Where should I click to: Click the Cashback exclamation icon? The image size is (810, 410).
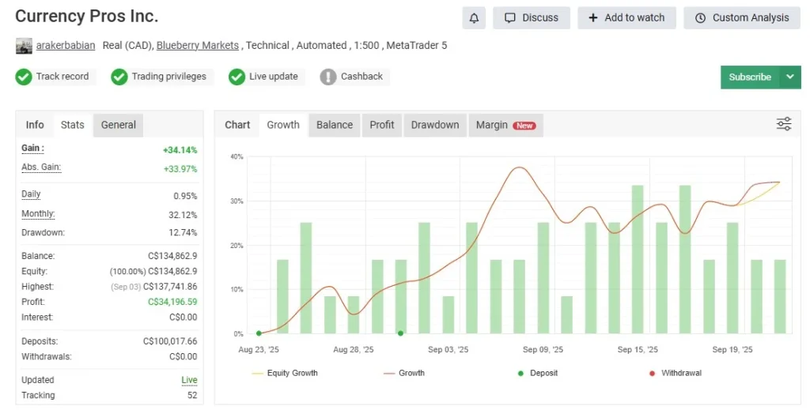pos(328,77)
